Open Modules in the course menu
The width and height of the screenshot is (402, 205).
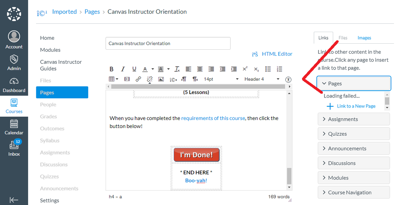point(50,50)
